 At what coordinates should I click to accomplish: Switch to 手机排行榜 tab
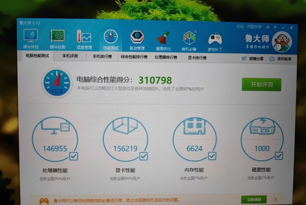click(x=102, y=57)
